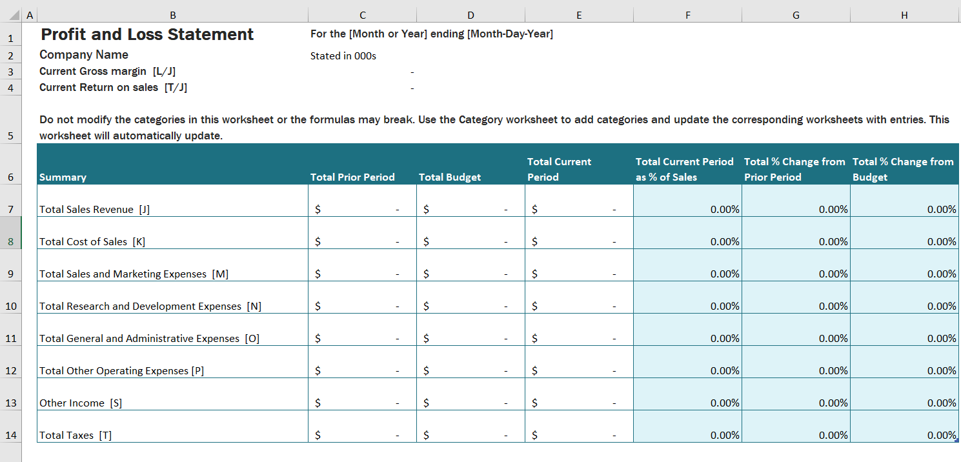Select the Current Gross margin value cell

363,71
